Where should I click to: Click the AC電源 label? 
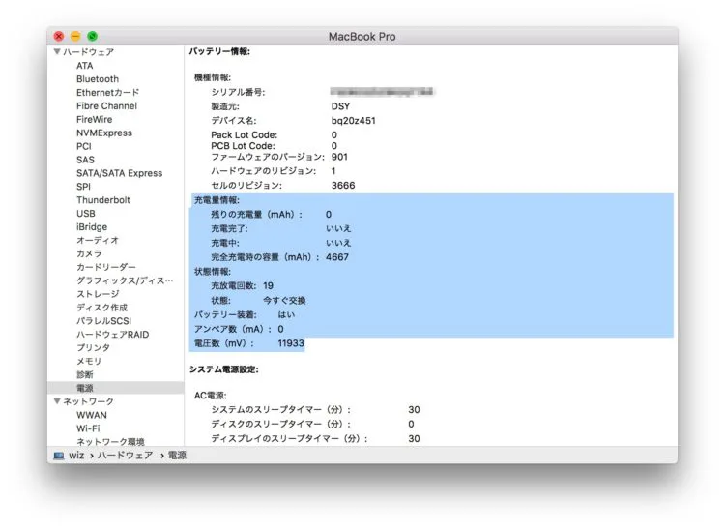pyautogui.click(x=211, y=396)
